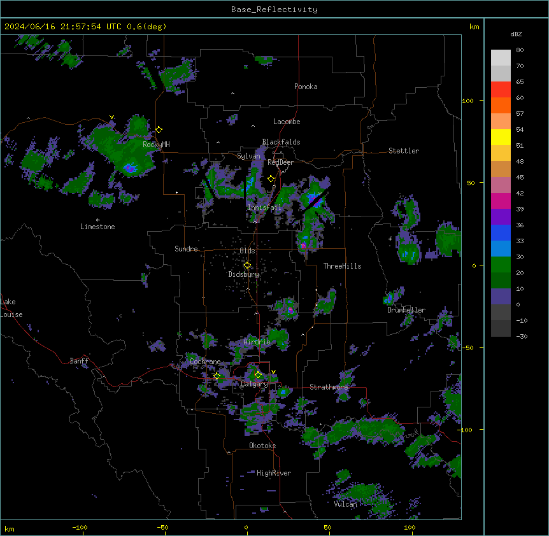This screenshot has height=536, width=549.
Task: Click the Banff label
Action: (x=79, y=361)
